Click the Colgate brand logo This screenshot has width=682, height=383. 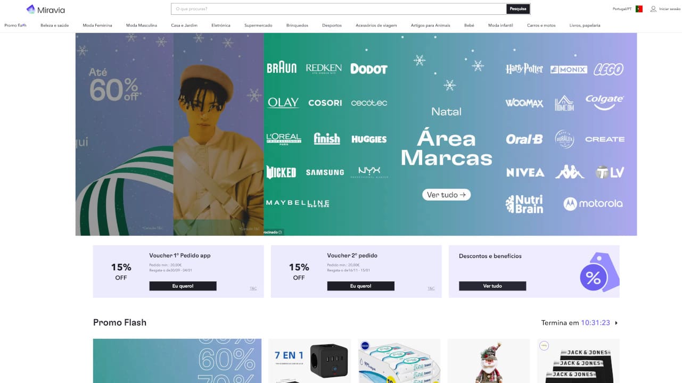pyautogui.click(x=604, y=102)
